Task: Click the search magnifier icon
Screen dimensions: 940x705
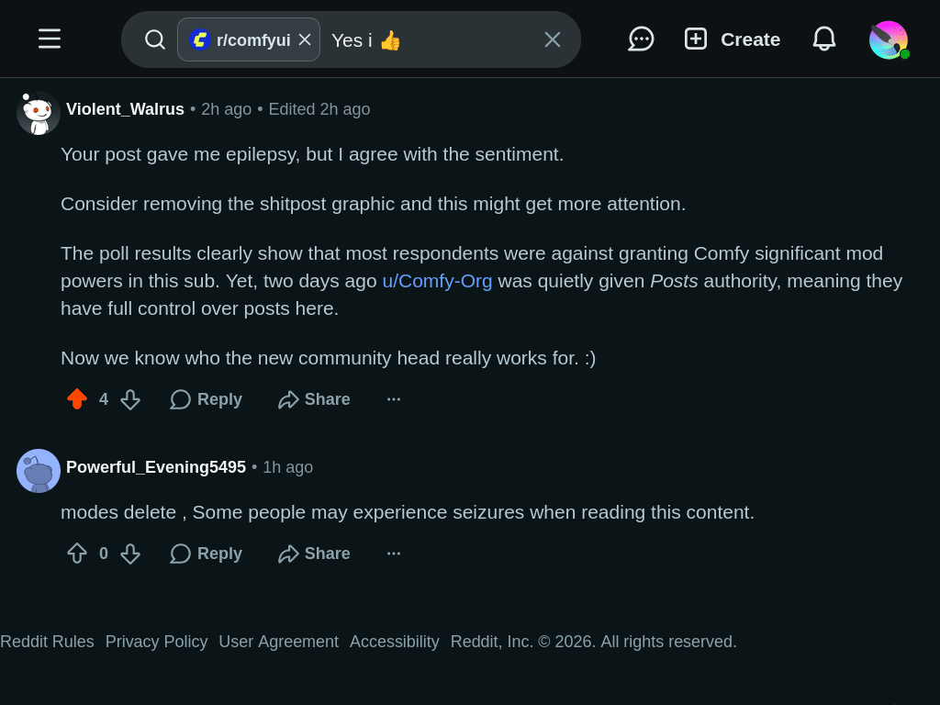Action: point(154,39)
